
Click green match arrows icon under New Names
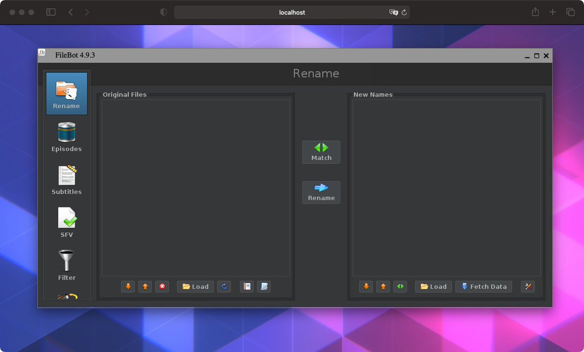[x=400, y=286]
